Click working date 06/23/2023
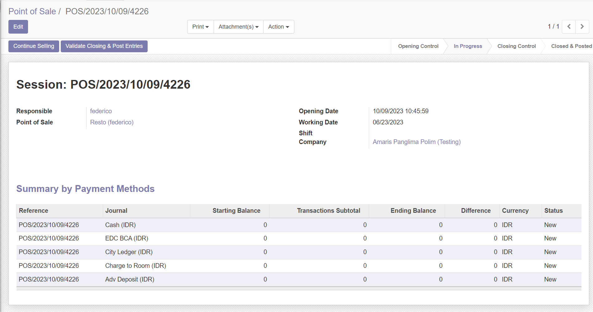Image resolution: width=593 pixels, height=312 pixels. click(x=388, y=122)
